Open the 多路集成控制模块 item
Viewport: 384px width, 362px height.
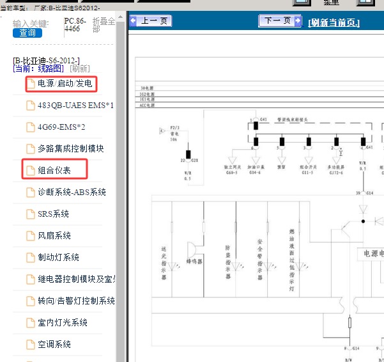click(71, 148)
